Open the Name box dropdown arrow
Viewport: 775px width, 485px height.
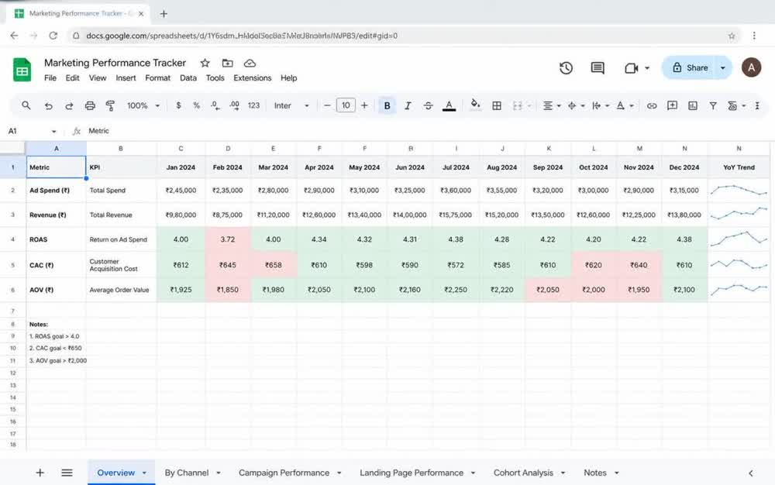click(x=54, y=132)
